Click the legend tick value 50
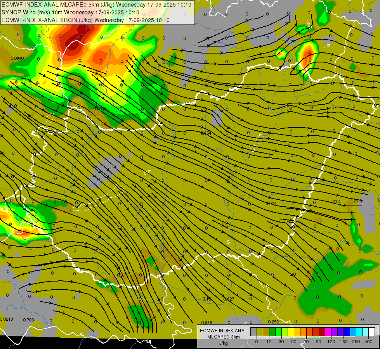This screenshot has width=380, height=349. coord(294,342)
